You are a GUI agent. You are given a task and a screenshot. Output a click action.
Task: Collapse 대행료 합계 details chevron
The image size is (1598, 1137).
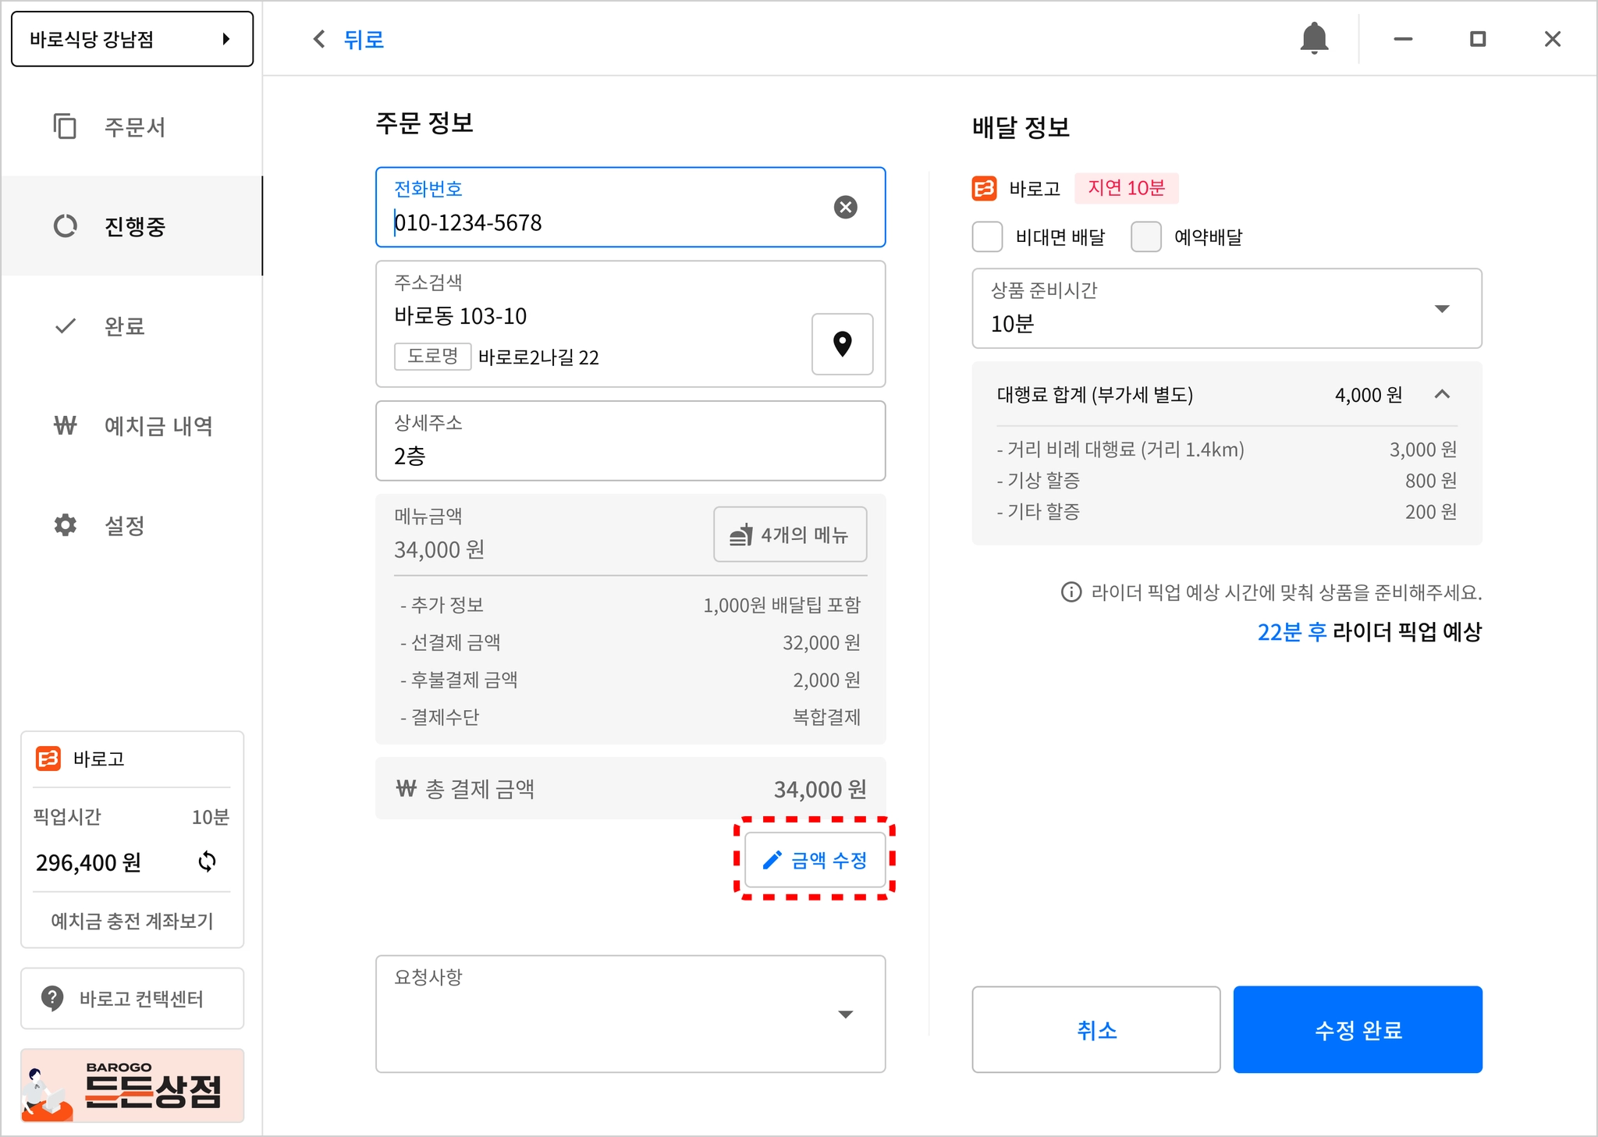click(1441, 395)
